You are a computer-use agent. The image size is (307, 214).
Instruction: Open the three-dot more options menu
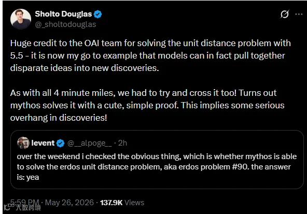[x=299, y=14]
